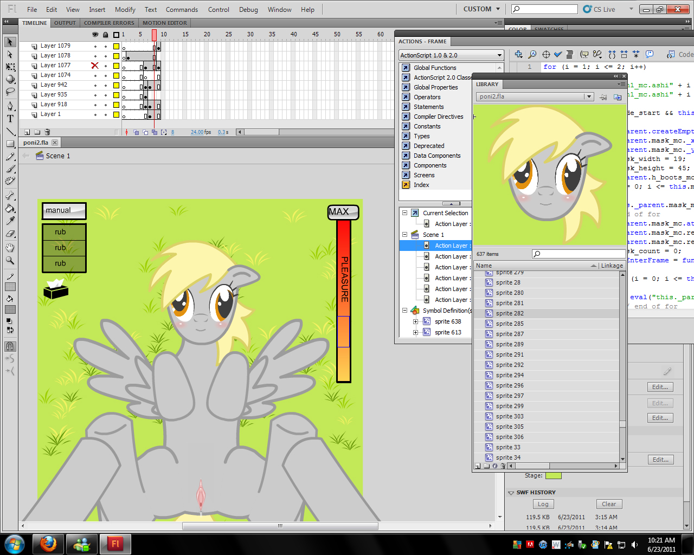
Task: Choose the Paint Bucket tool
Action: [10, 208]
